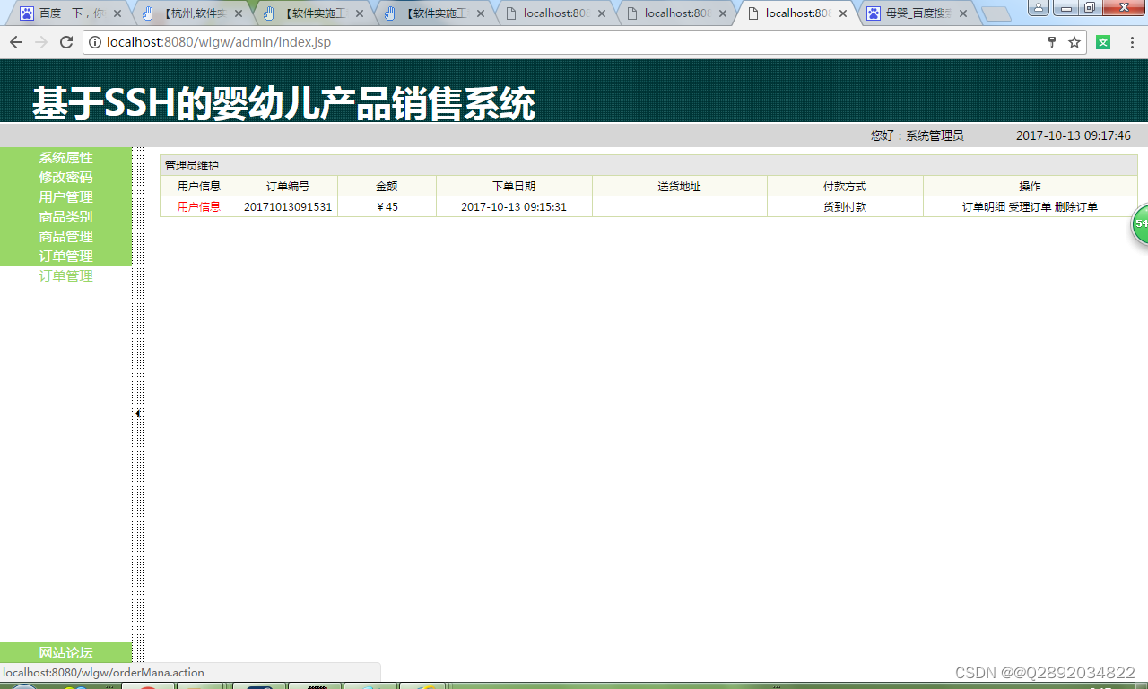
Task: Open the red 用户信息 link in order row
Action: [x=198, y=206]
